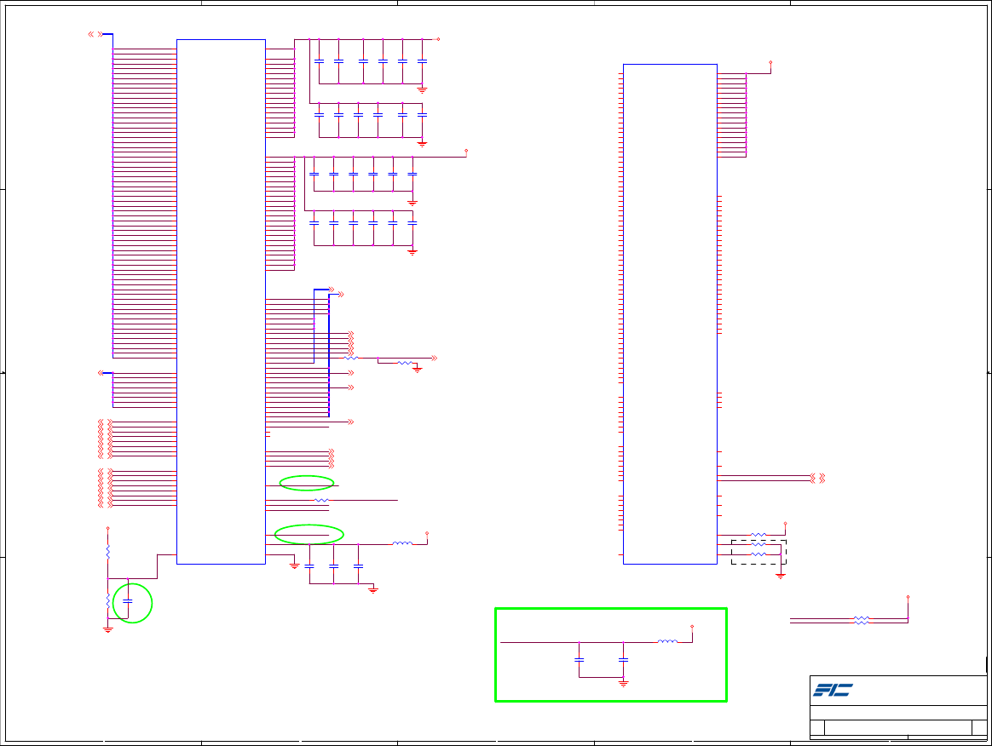This screenshot has width=992, height=746.
Task: Click the power pin above the lower-right resistor pair
Action: [x=908, y=597]
